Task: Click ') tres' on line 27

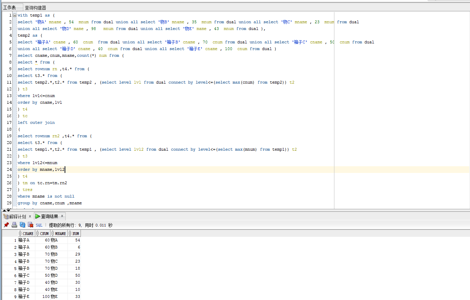Action: coord(25,190)
